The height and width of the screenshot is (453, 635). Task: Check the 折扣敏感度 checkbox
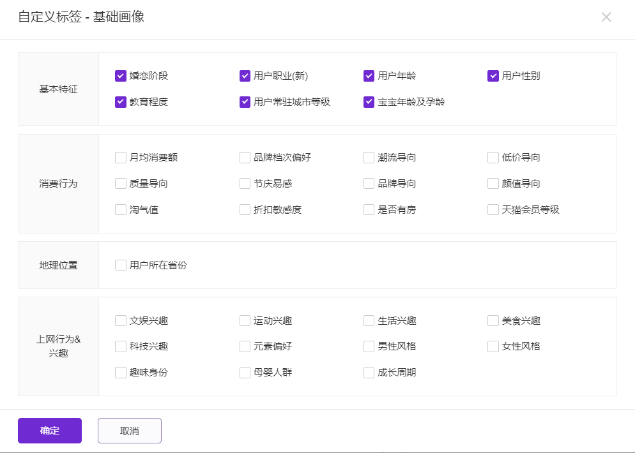click(x=245, y=209)
